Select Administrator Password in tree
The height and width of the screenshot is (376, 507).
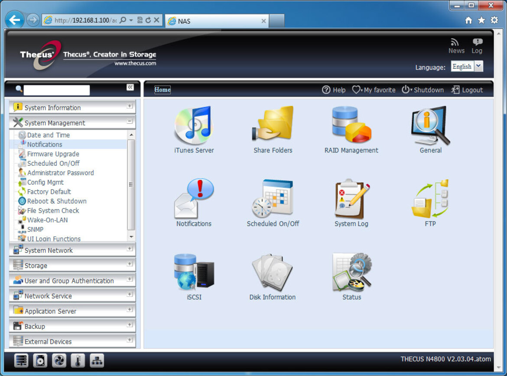tap(61, 173)
